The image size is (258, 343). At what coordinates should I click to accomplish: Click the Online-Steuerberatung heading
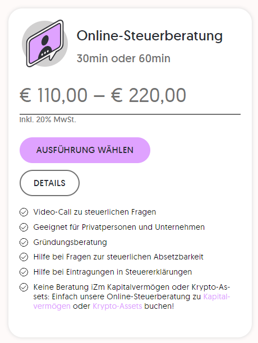(149, 36)
